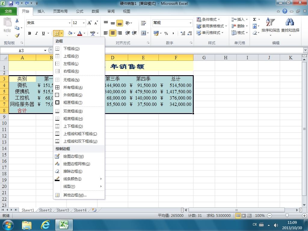
Task: Click the accounting currency format icon
Action: coord(156,33)
